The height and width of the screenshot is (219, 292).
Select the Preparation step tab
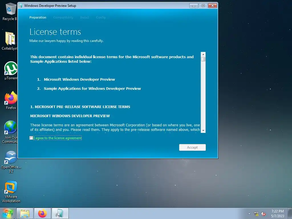tap(38, 17)
